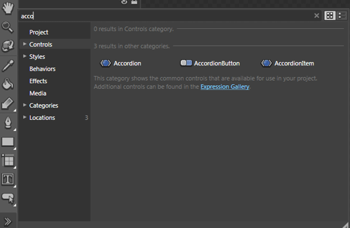
Task: Open the Assets chevron at toolbar bottom
Action: click(8, 221)
